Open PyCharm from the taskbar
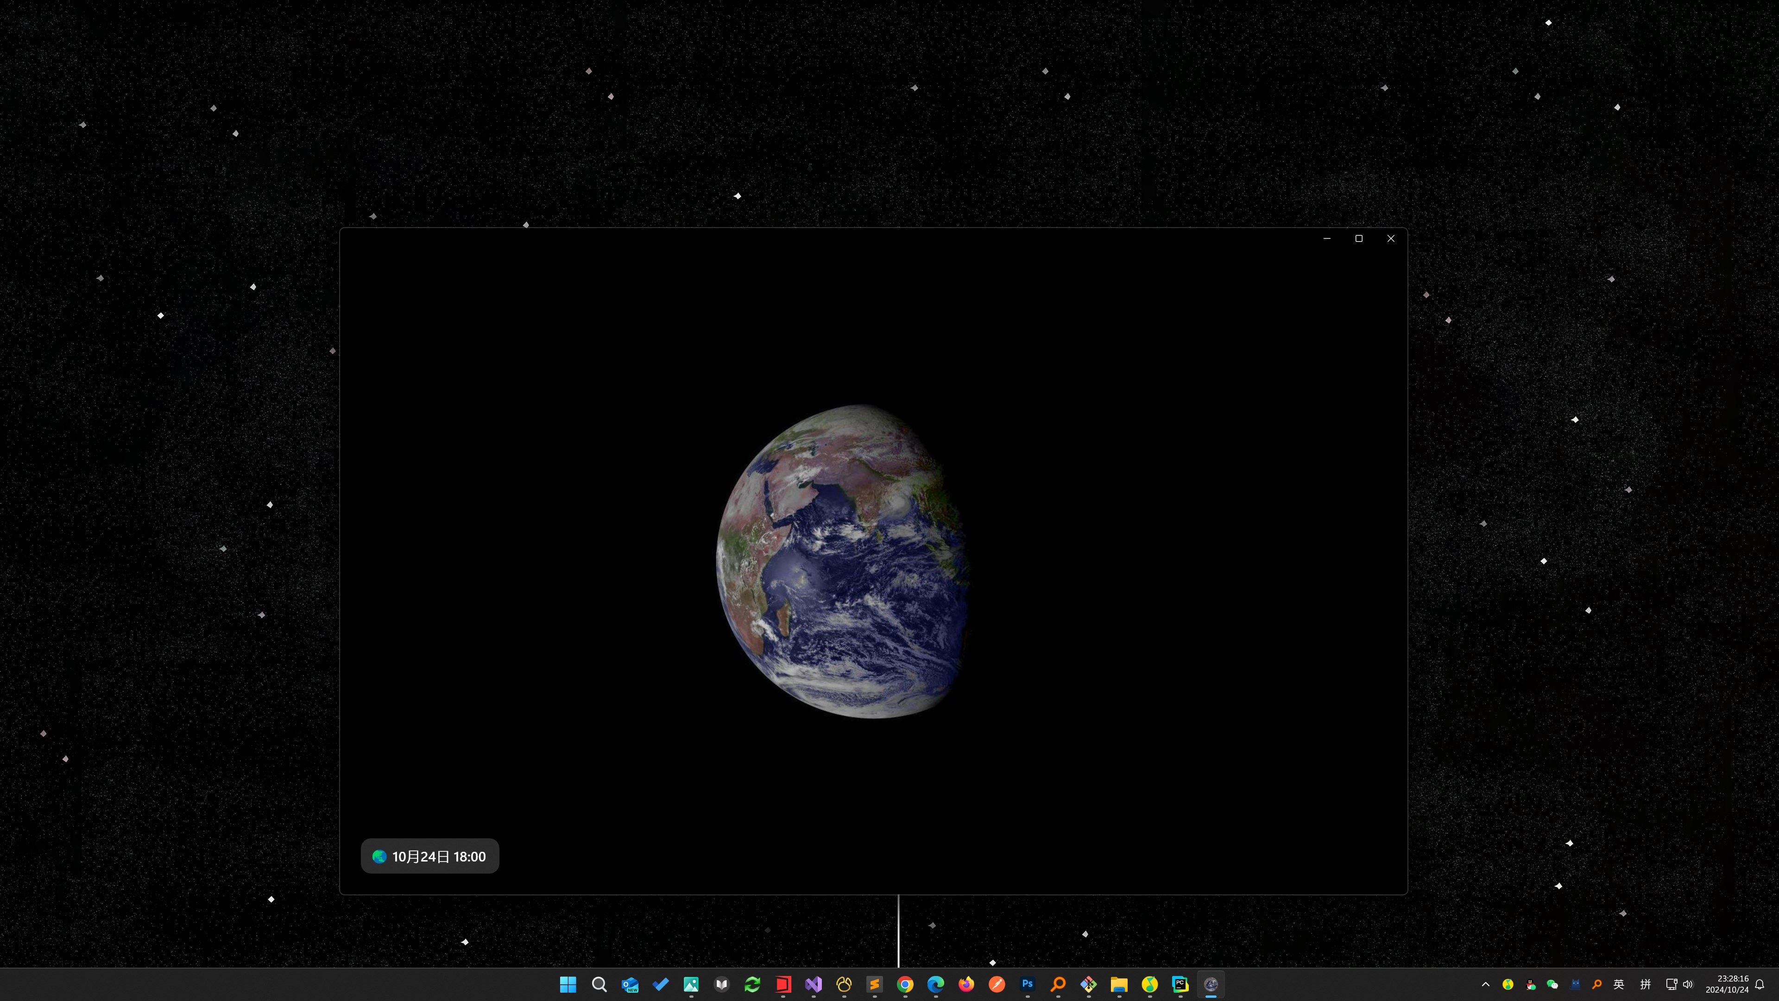The height and width of the screenshot is (1001, 1779). click(1180, 984)
